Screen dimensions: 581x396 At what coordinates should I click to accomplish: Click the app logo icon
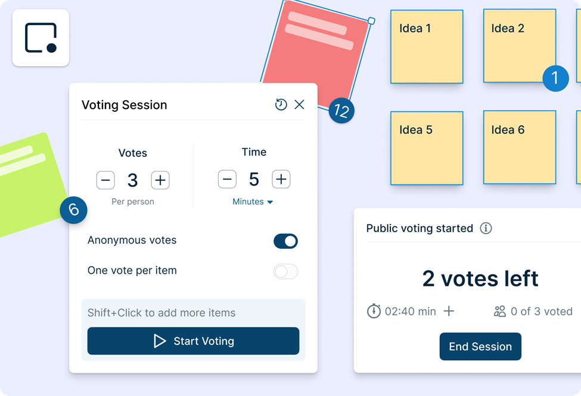click(x=41, y=38)
